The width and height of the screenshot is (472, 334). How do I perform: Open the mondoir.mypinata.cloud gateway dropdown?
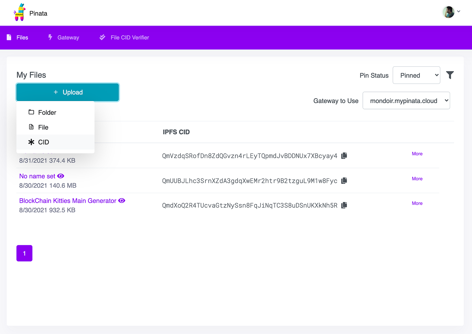point(406,100)
